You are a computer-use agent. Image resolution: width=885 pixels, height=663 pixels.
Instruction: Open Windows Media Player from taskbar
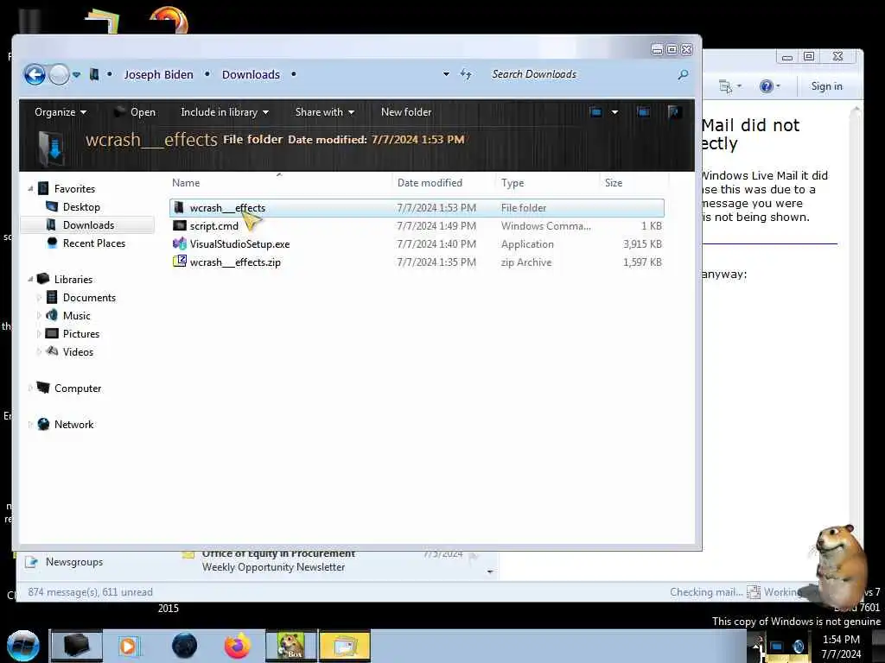coord(129,646)
